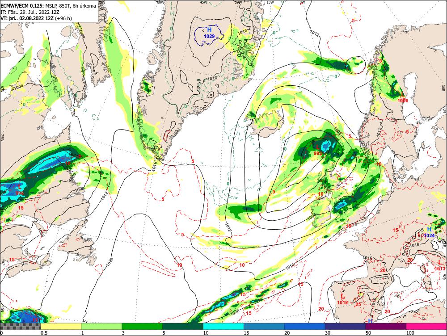Click the '992' low pressure value
The image size is (447, 336).
coord(318,153)
